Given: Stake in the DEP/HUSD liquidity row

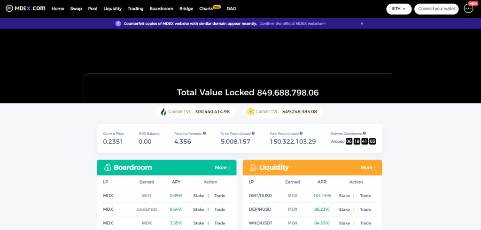Looking at the screenshot, I should [344, 209].
